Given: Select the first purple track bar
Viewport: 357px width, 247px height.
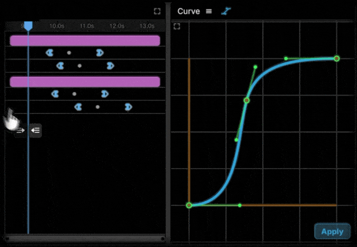Looking at the screenshot, I should [85, 41].
